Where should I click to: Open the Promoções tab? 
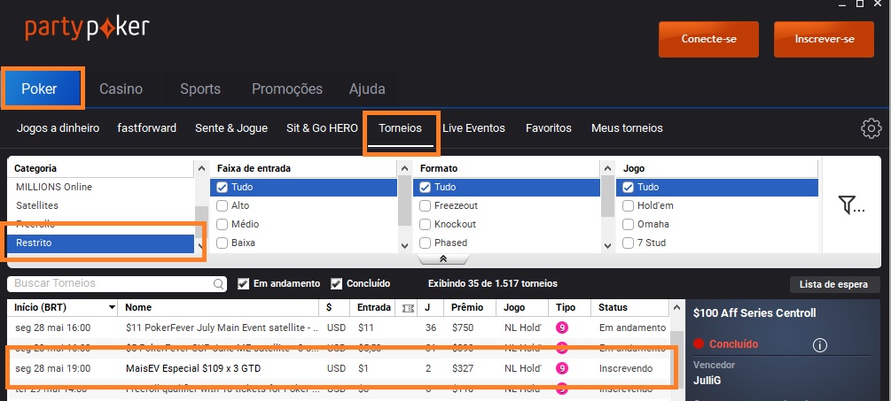(x=287, y=89)
